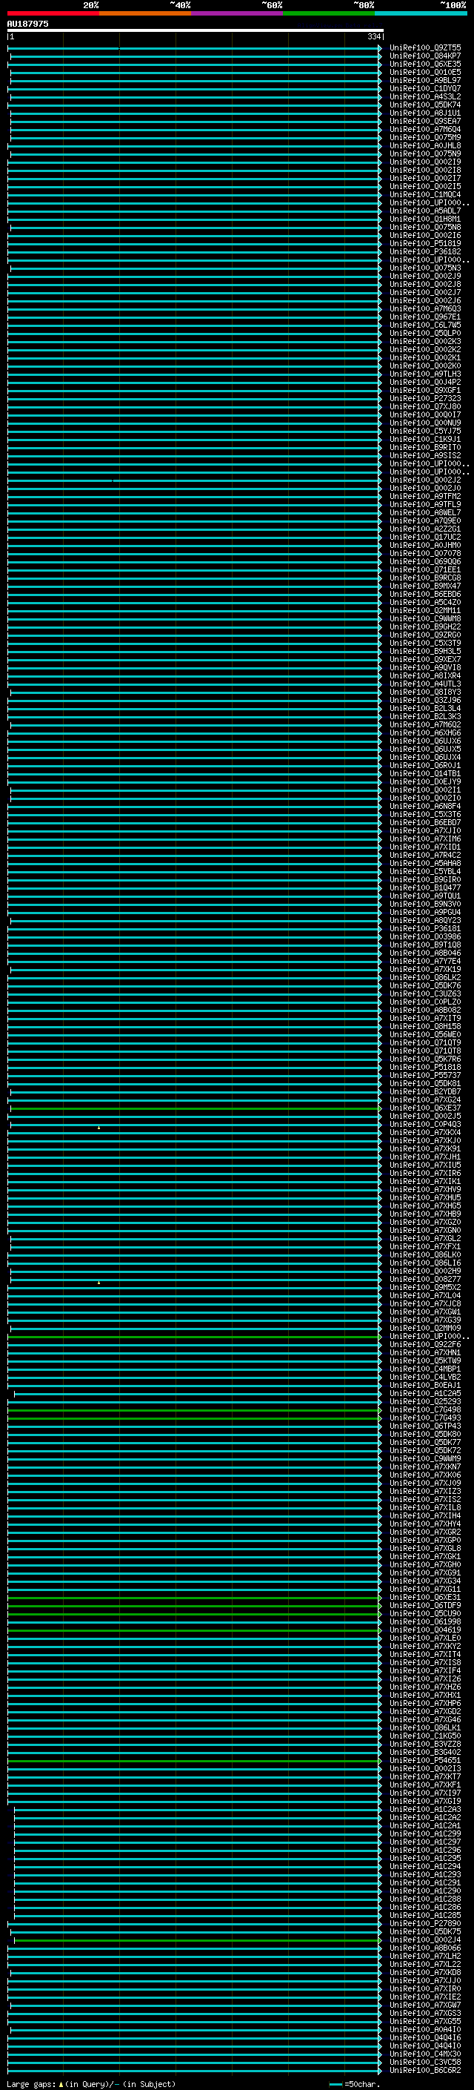Click the red 20% identity legend segment

(53, 13)
